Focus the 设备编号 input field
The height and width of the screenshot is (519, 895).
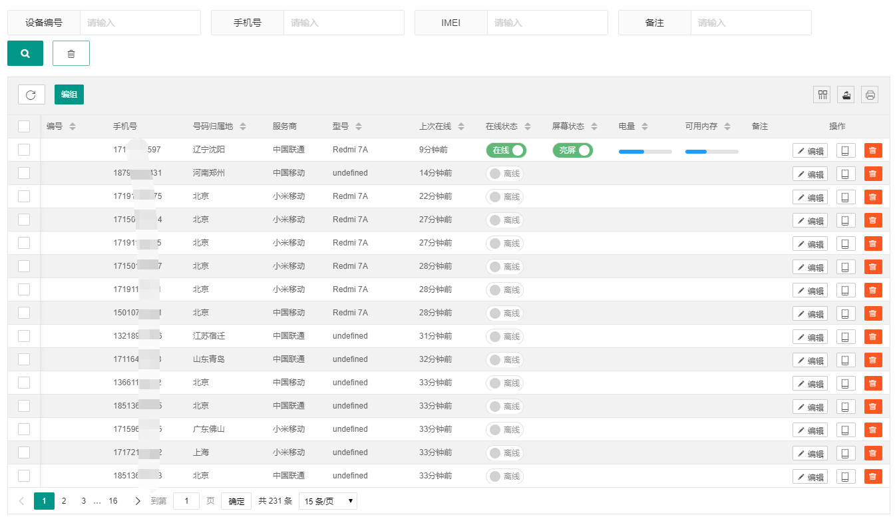pyautogui.click(x=140, y=23)
